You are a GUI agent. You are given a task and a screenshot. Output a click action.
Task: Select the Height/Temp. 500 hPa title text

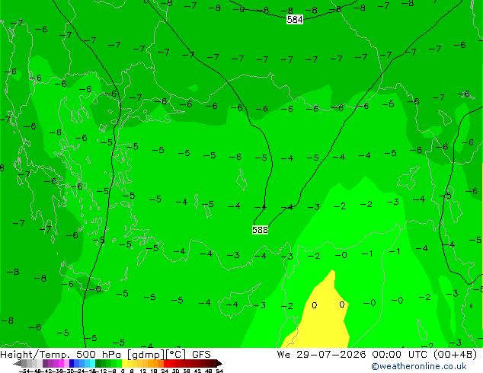click(62, 355)
